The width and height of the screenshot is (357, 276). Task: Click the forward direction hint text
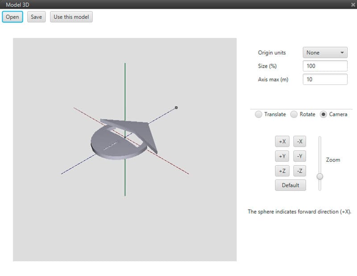pos(299,212)
